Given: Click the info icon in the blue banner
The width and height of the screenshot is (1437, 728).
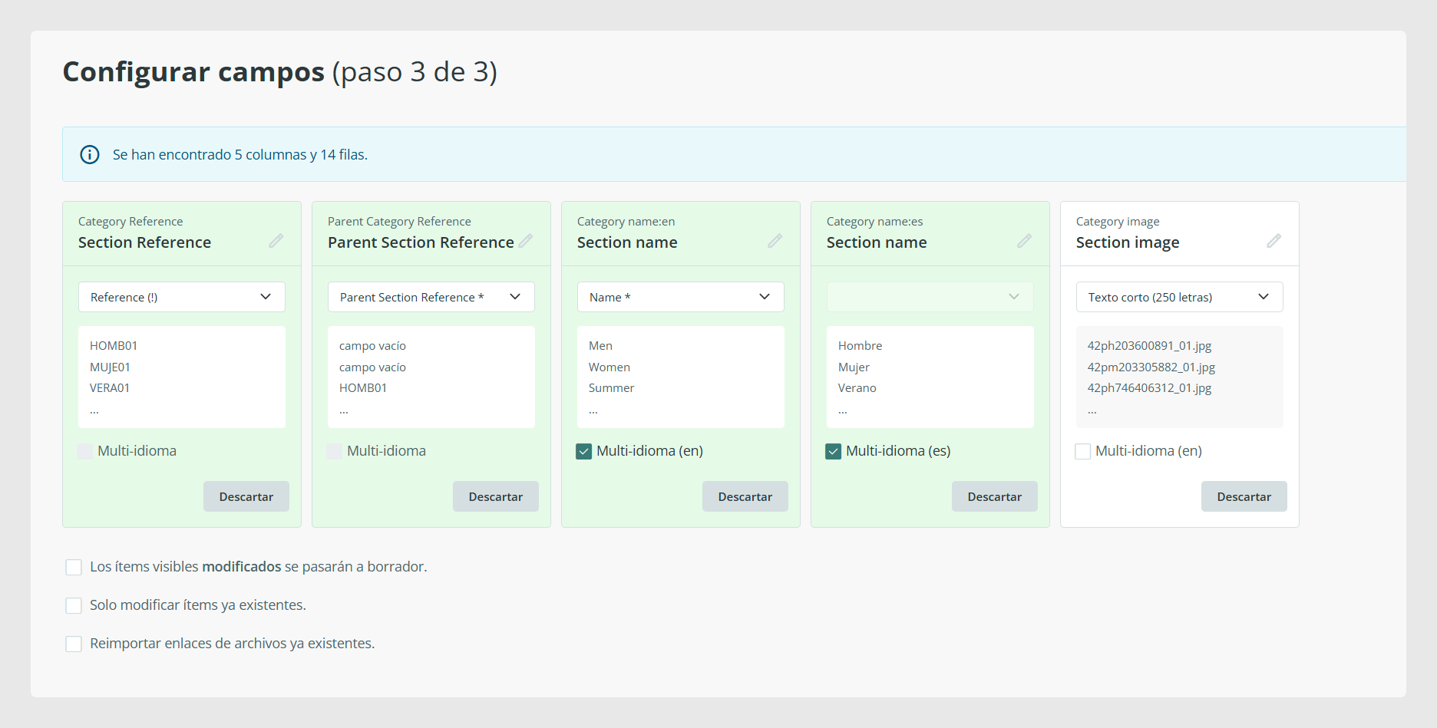Looking at the screenshot, I should [x=90, y=154].
